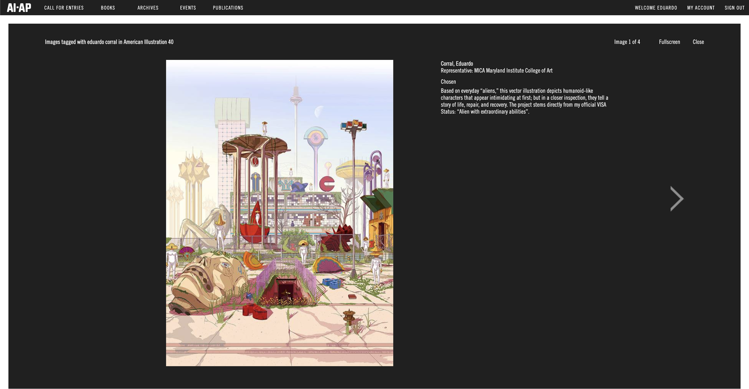749x389 pixels.
Task: Open the Call for Entries menu
Action: click(x=64, y=8)
